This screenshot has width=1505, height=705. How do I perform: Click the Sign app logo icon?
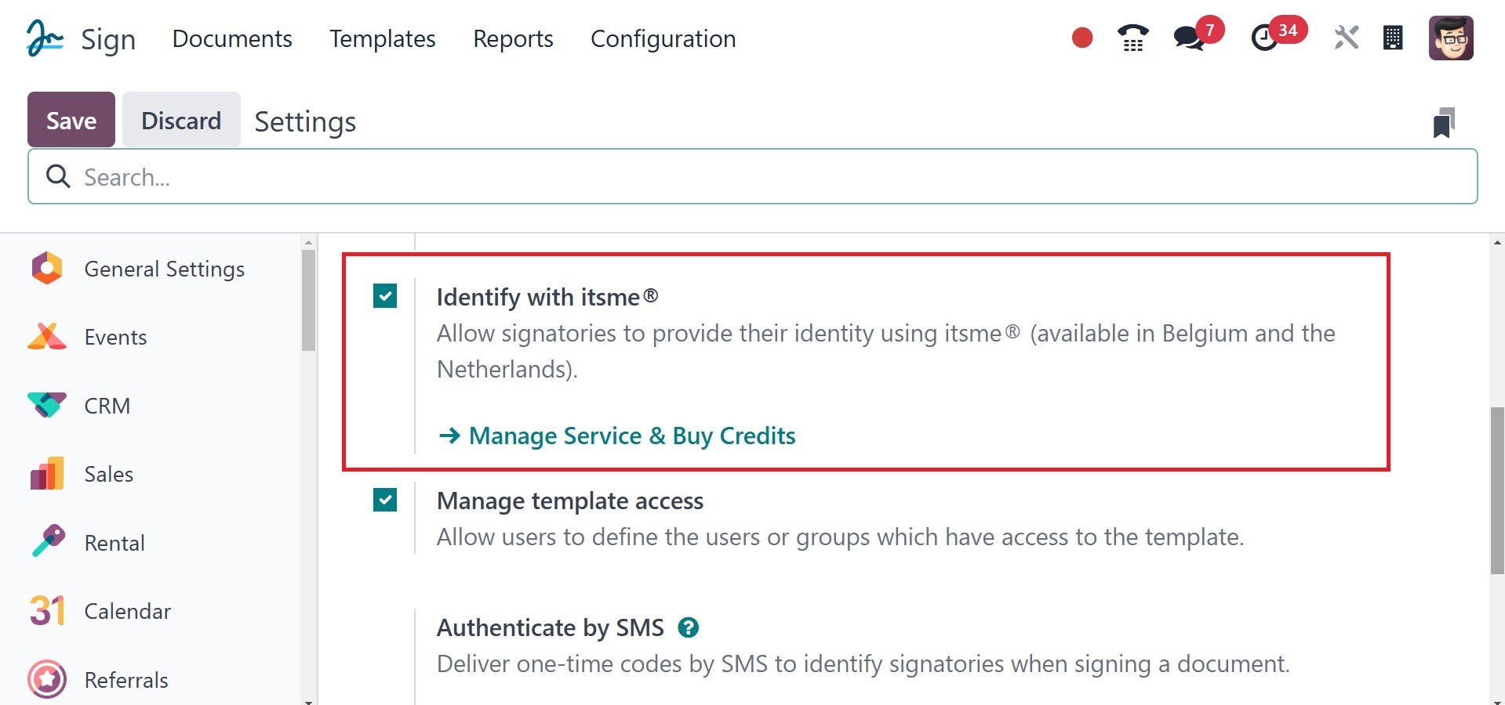click(45, 38)
